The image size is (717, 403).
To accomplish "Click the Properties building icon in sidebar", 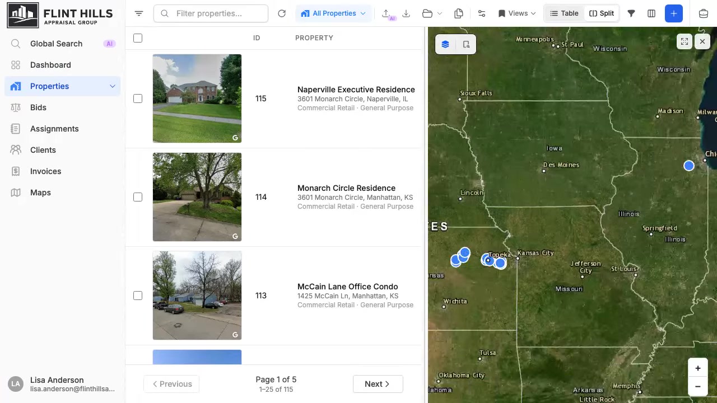I will pyautogui.click(x=16, y=86).
